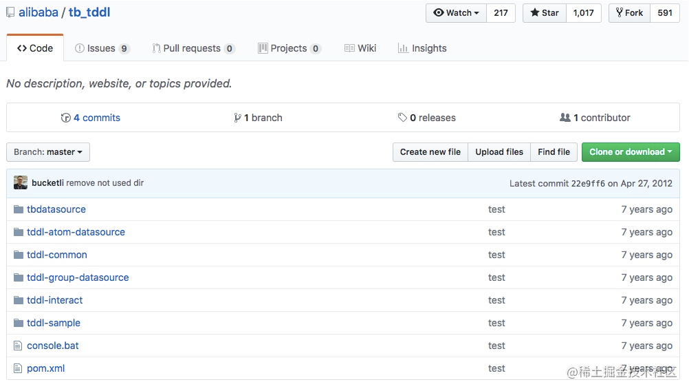The image size is (689, 391).
Task: Open the tbdatasource folder
Action: [56, 209]
